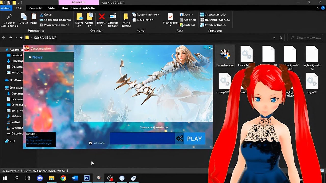This screenshot has width=326, height=183.
Task: Open launcher settings gears icon
Action: [180, 139]
